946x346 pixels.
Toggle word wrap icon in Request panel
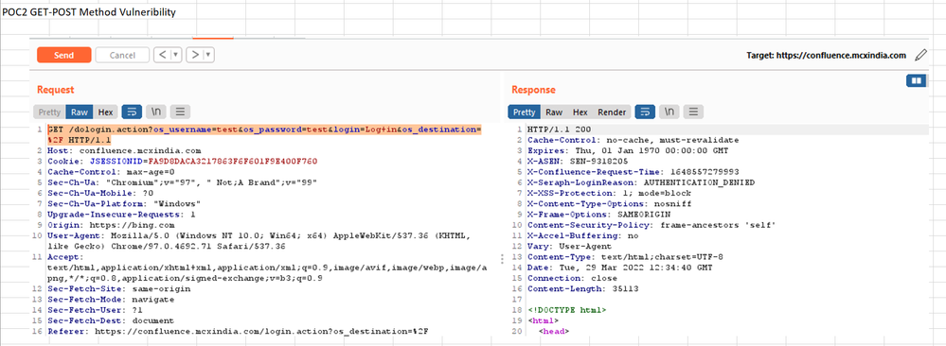(132, 112)
